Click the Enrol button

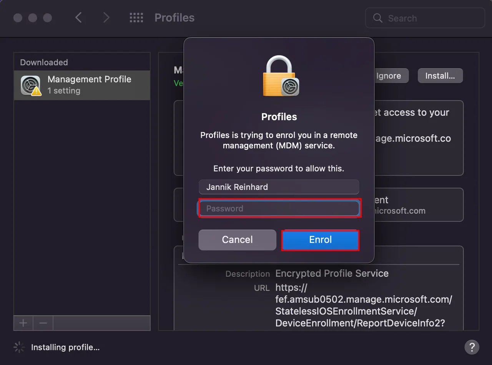tap(320, 240)
